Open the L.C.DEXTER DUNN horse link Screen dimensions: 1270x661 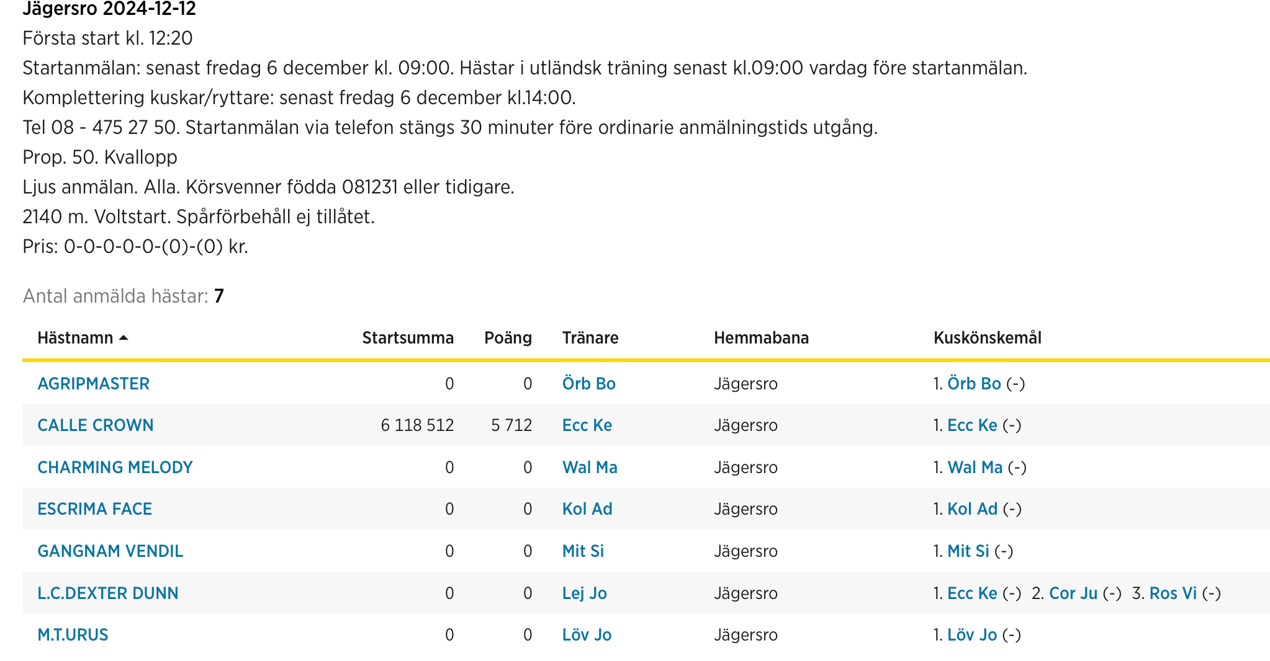tap(108, 593)
